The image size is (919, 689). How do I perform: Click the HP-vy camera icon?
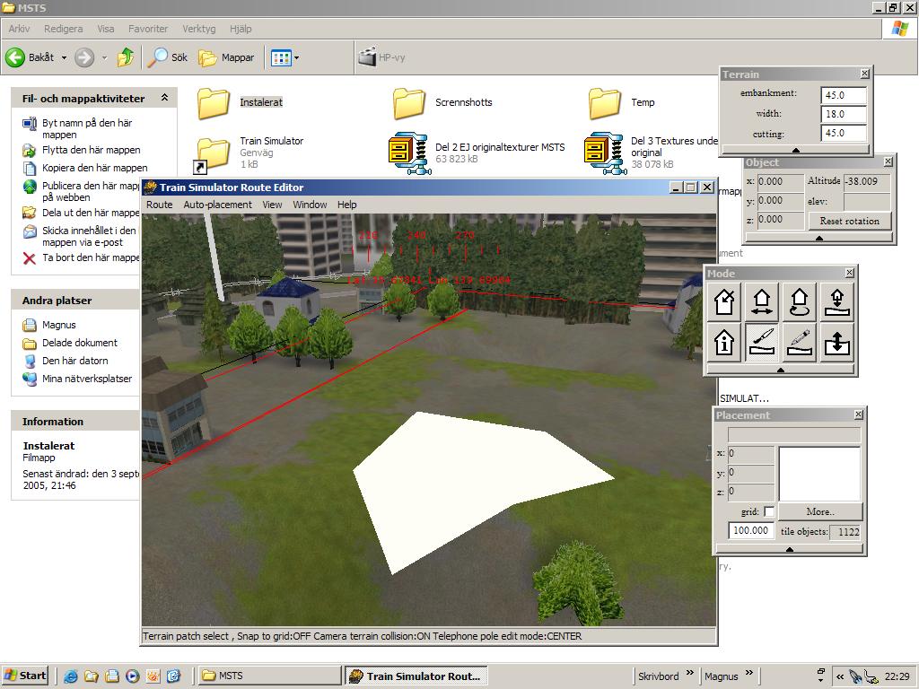pos(367,57)
